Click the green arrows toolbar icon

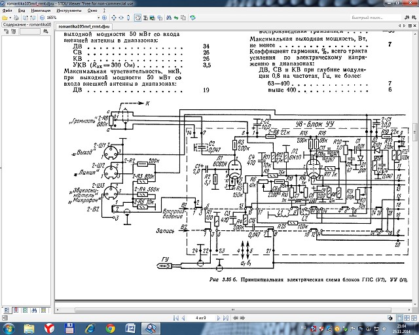(x=176, y=18)
